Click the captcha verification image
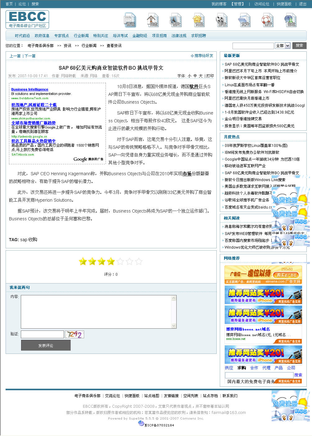The width and height of the screenshot is (312, 436). 75,335
